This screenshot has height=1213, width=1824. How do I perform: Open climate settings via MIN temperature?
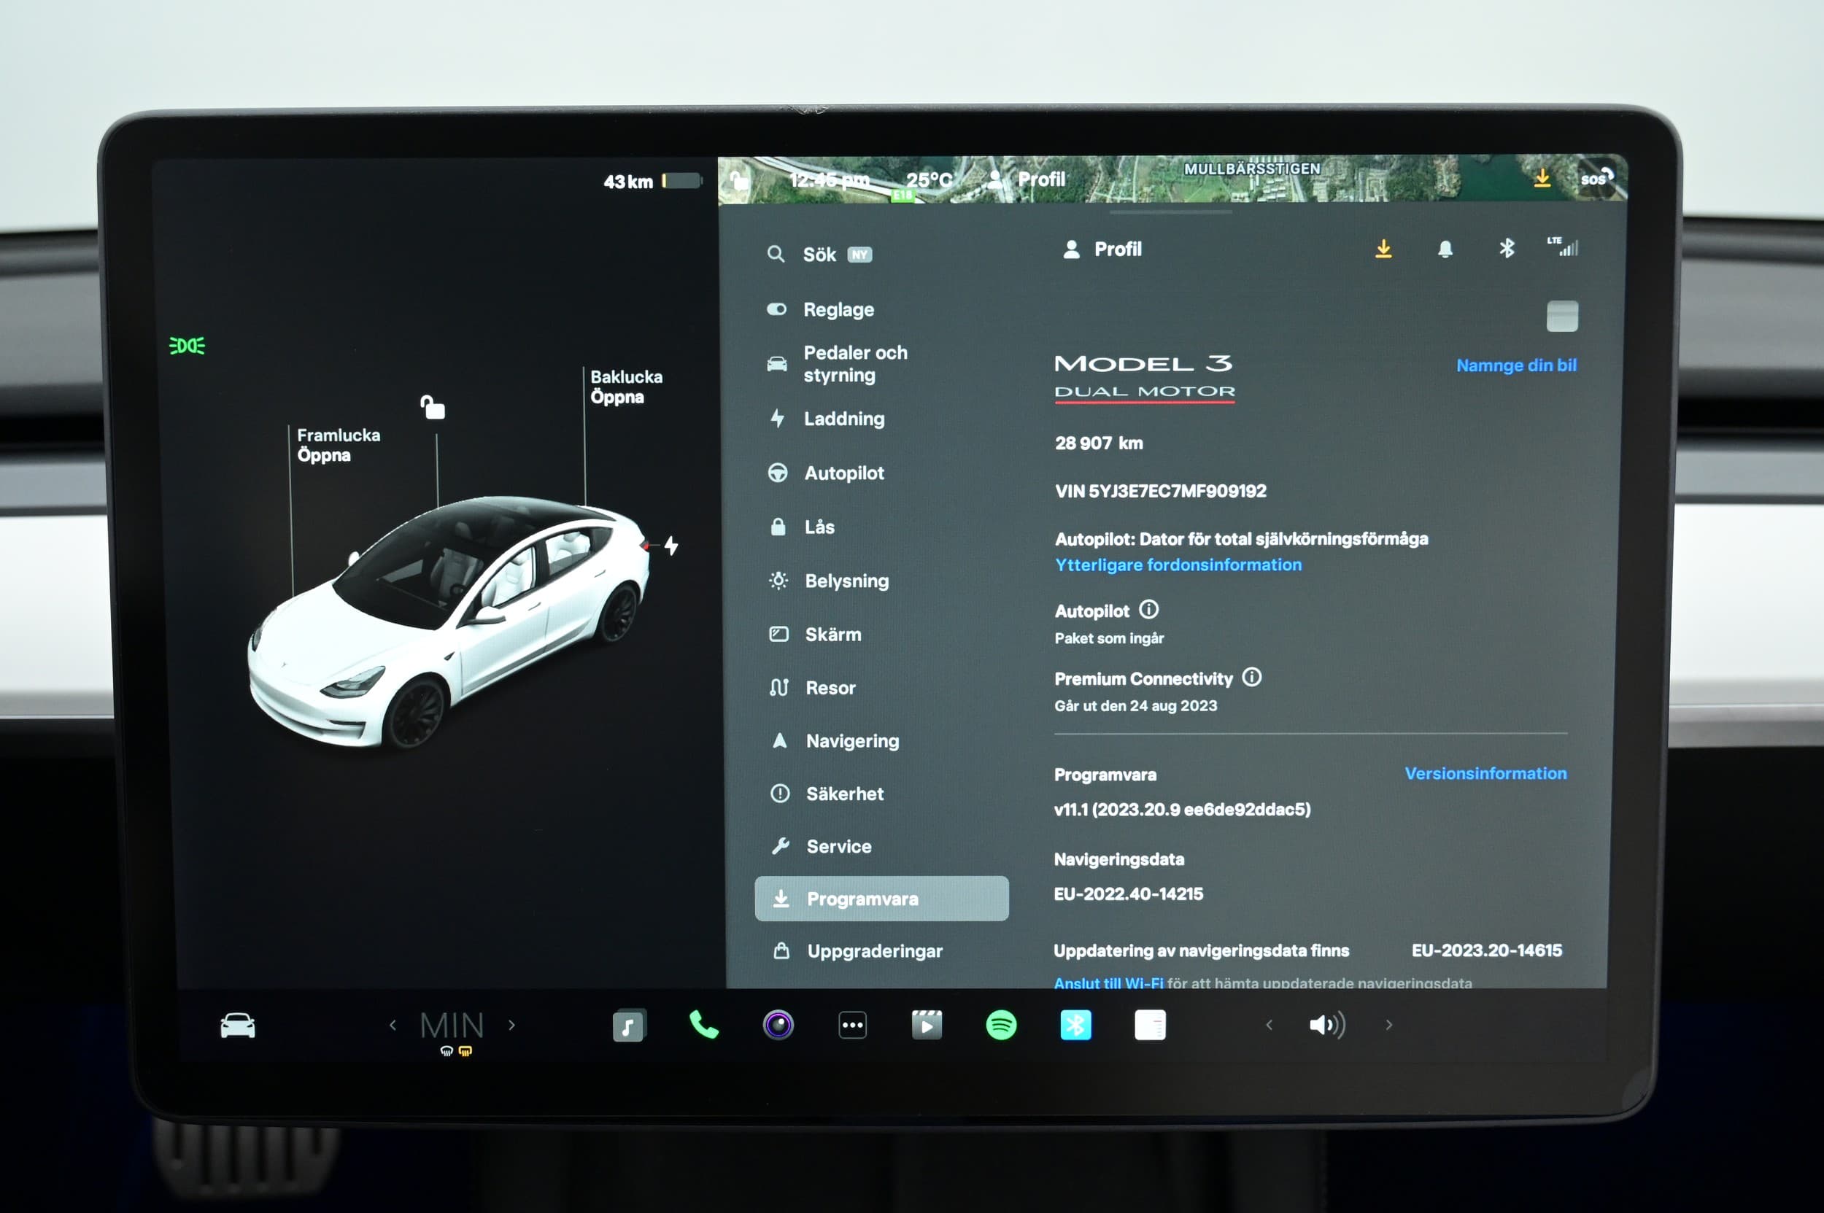[452, 1026]
